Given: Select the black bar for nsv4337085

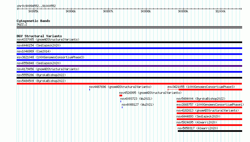Looking at the screenshot, I should [129, 42].
